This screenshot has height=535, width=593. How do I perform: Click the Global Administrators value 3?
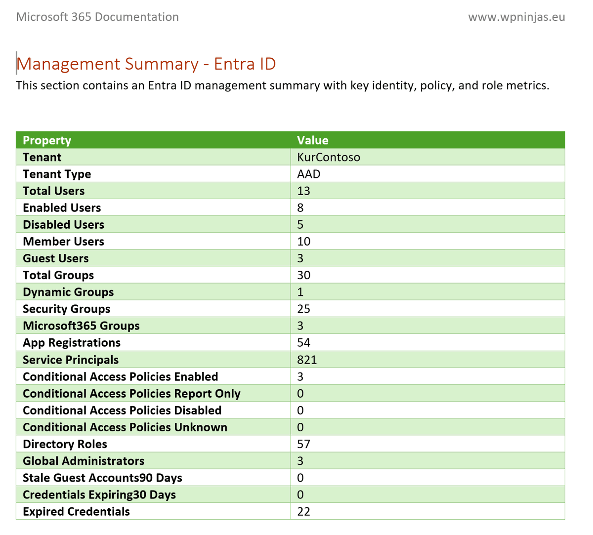[300, 460]
